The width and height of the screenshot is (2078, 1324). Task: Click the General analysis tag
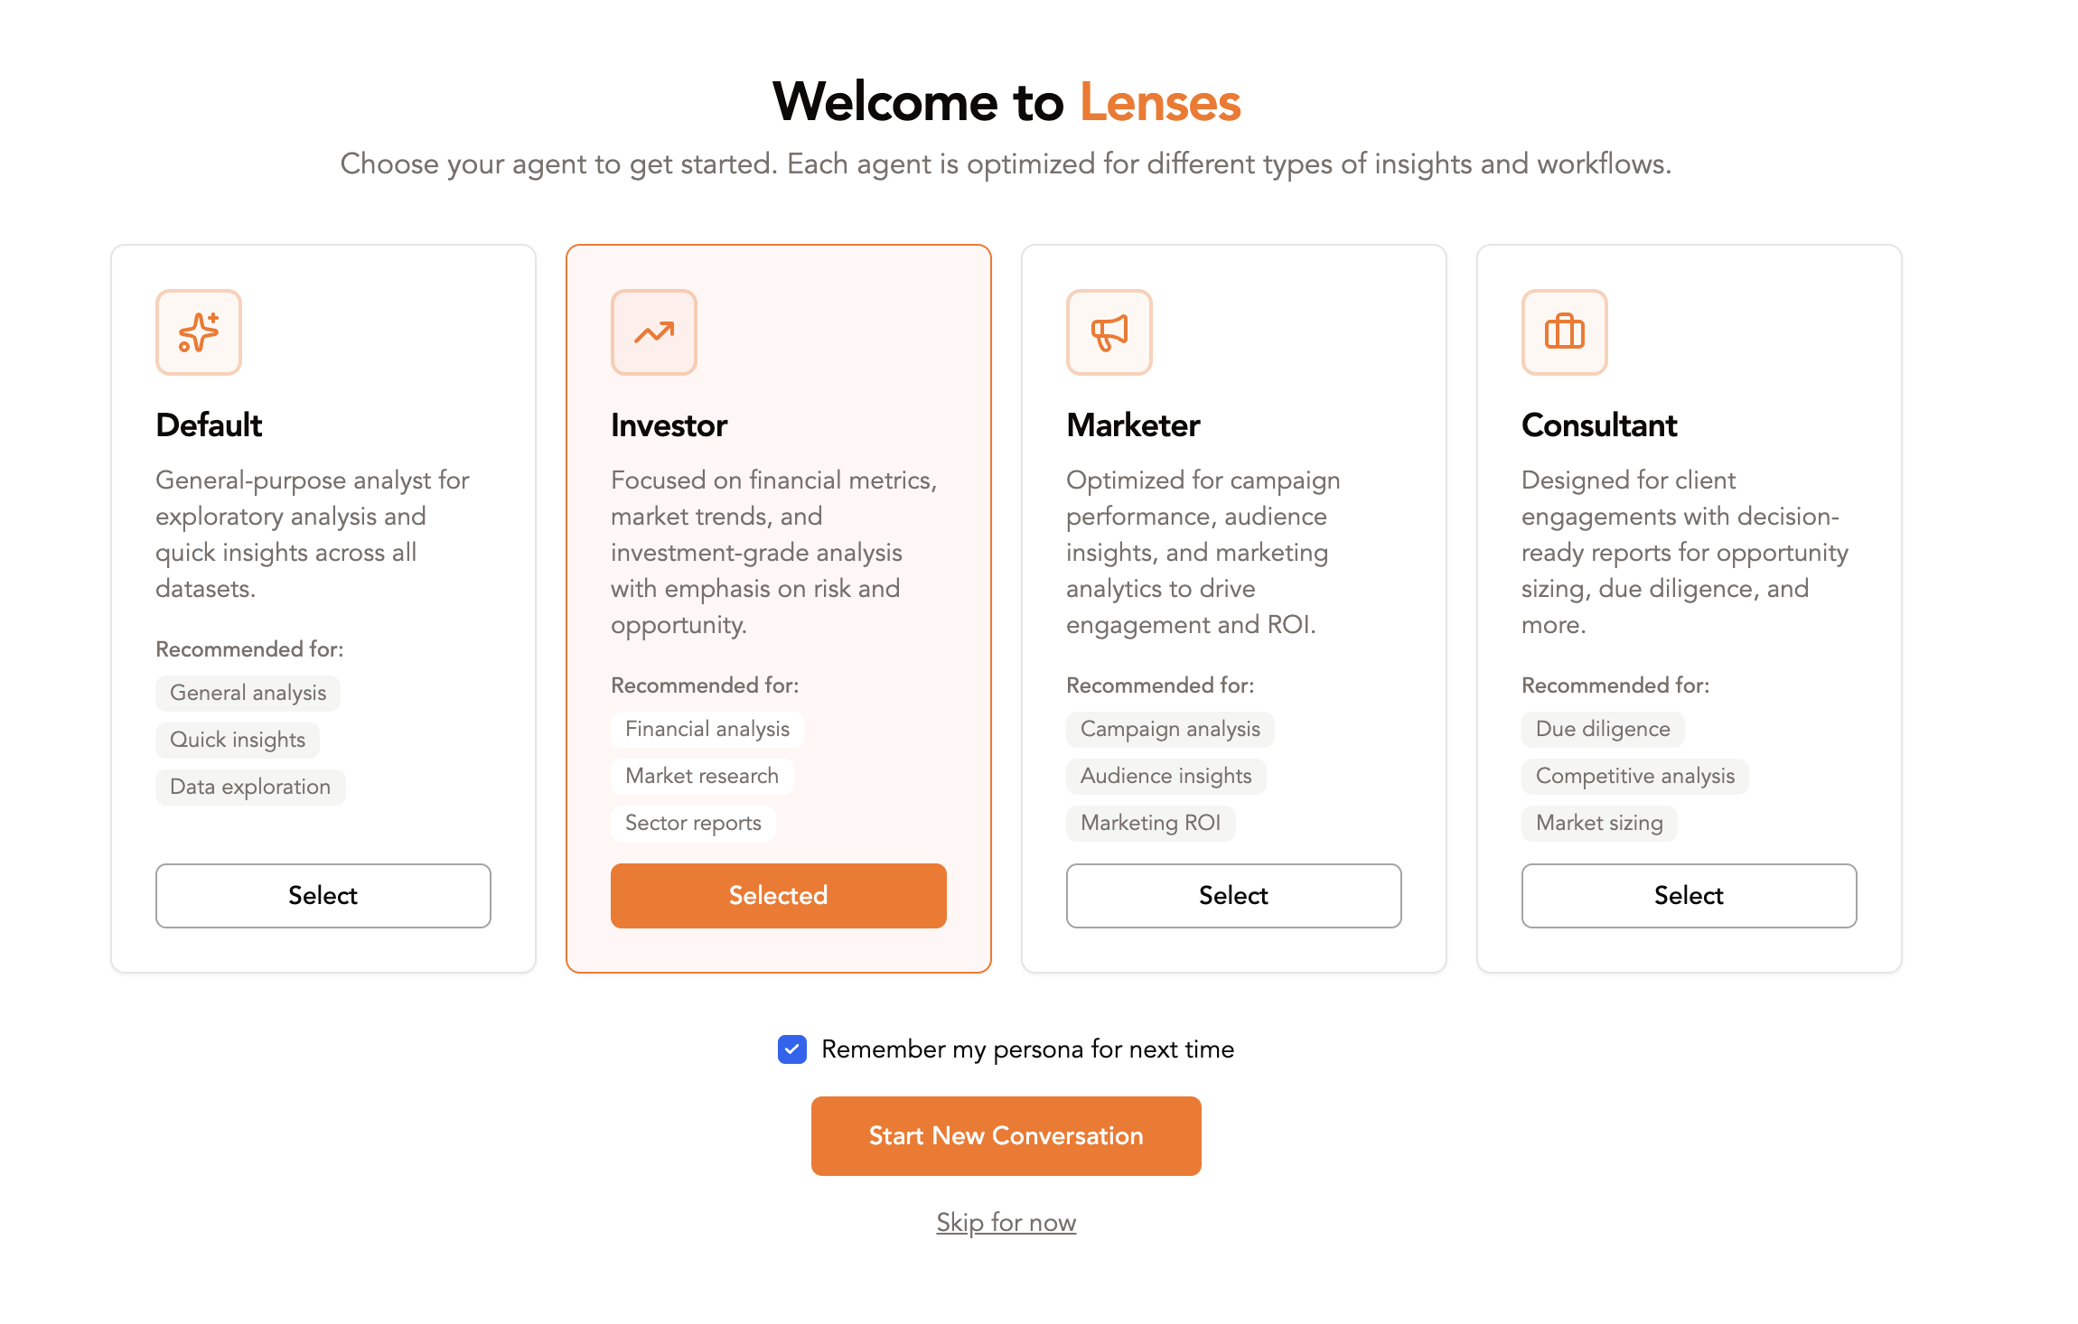(248, 694)
